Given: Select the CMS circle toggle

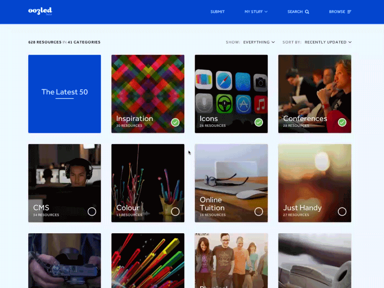Looking at the screenshot, I should point(92,212).
